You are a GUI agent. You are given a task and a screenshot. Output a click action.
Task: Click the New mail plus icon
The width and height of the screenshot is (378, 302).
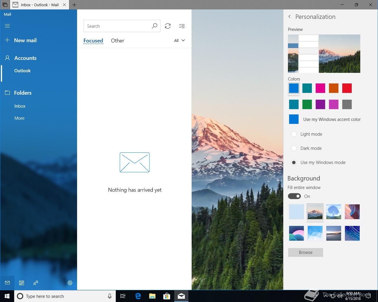pyautogui.click(x=7, y=40)
